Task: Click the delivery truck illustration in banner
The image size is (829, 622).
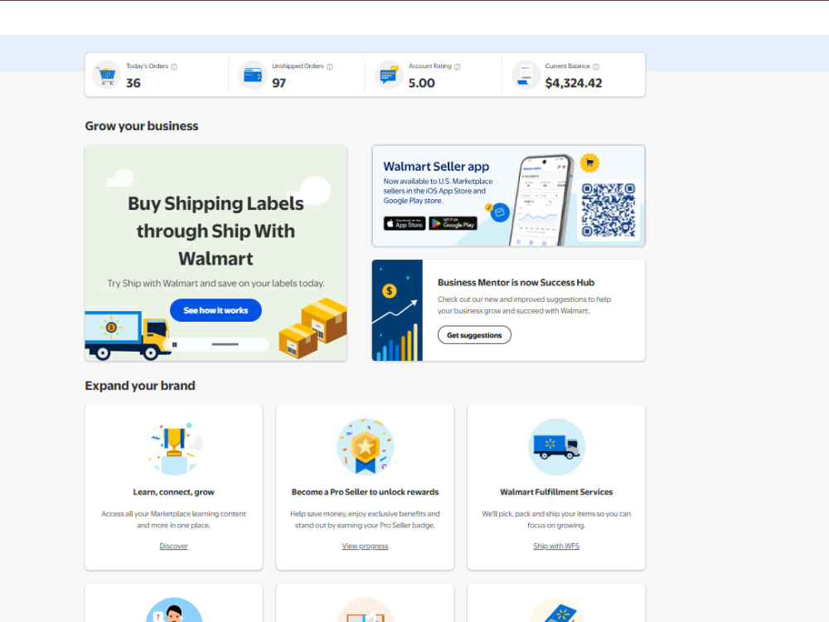Action: 128,335
